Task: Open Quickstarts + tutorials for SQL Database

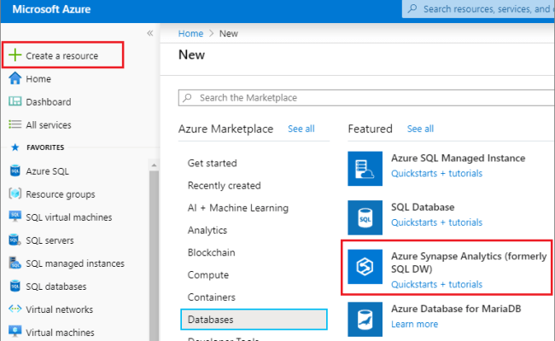Action: [x=437, y=223]
